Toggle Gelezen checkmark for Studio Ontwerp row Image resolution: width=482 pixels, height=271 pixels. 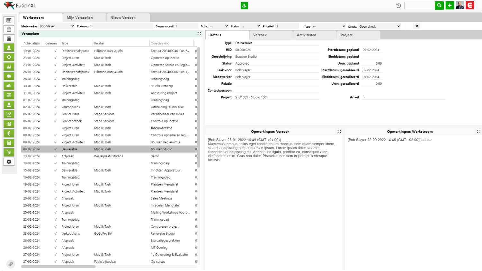(56, 86)
